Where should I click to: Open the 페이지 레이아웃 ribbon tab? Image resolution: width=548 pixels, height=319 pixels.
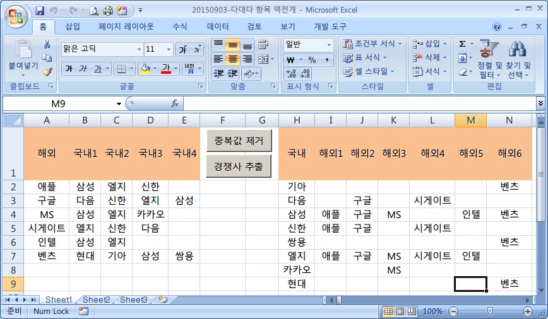coord(126,26)
